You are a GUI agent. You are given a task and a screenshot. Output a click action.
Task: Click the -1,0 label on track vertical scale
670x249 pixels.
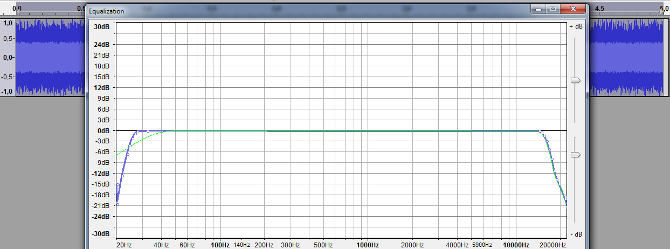(x=8, y=92)
